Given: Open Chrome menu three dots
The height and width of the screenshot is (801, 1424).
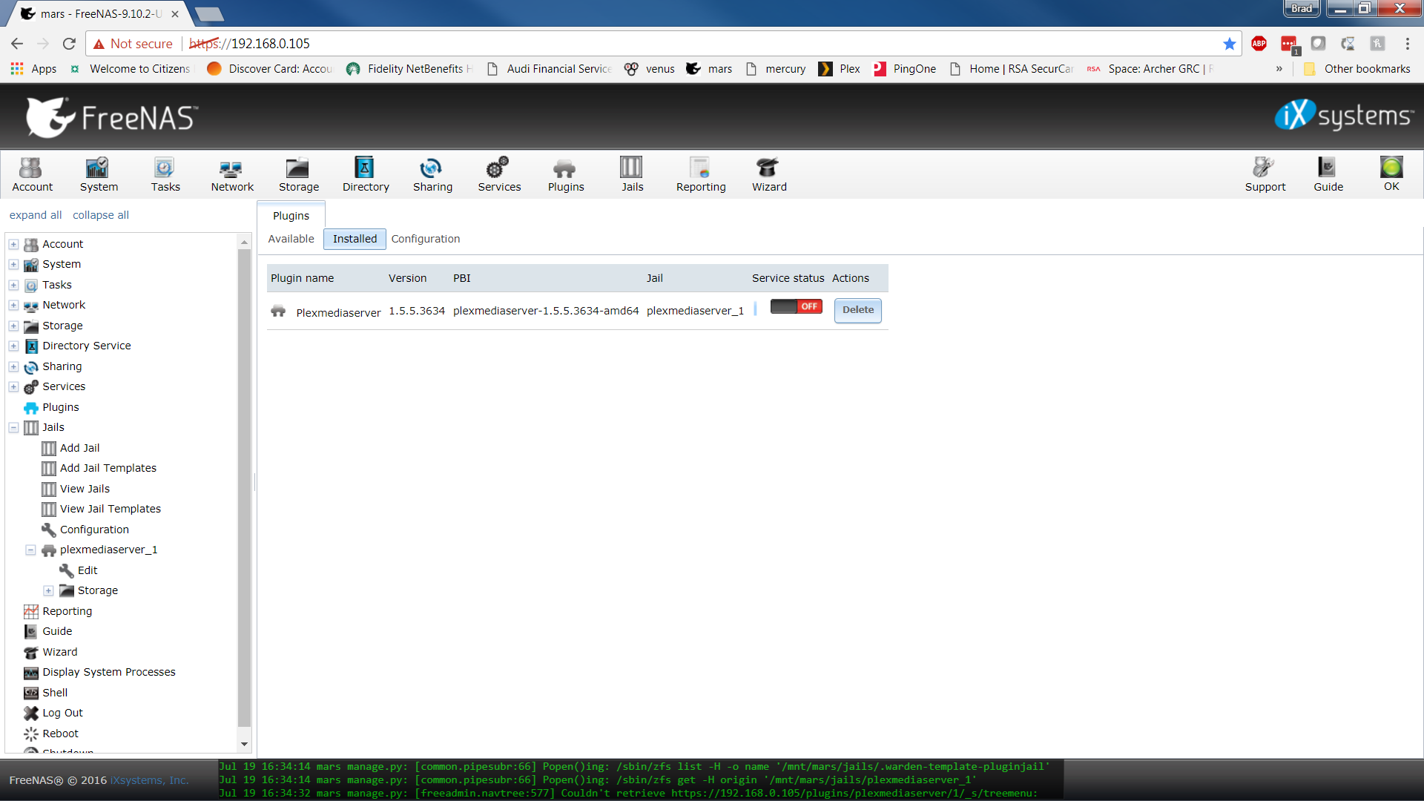Looking at the screenshot, I should click(1407, 44).
